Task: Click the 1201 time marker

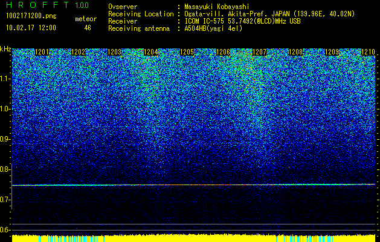Action: click(x=42, y=52)
